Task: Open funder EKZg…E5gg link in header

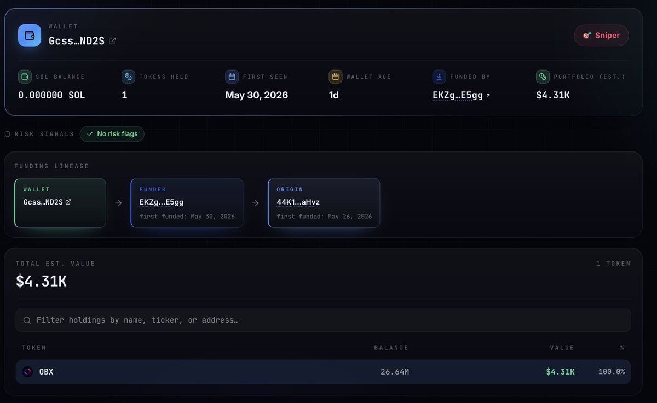Action: (x=458, y=96)
